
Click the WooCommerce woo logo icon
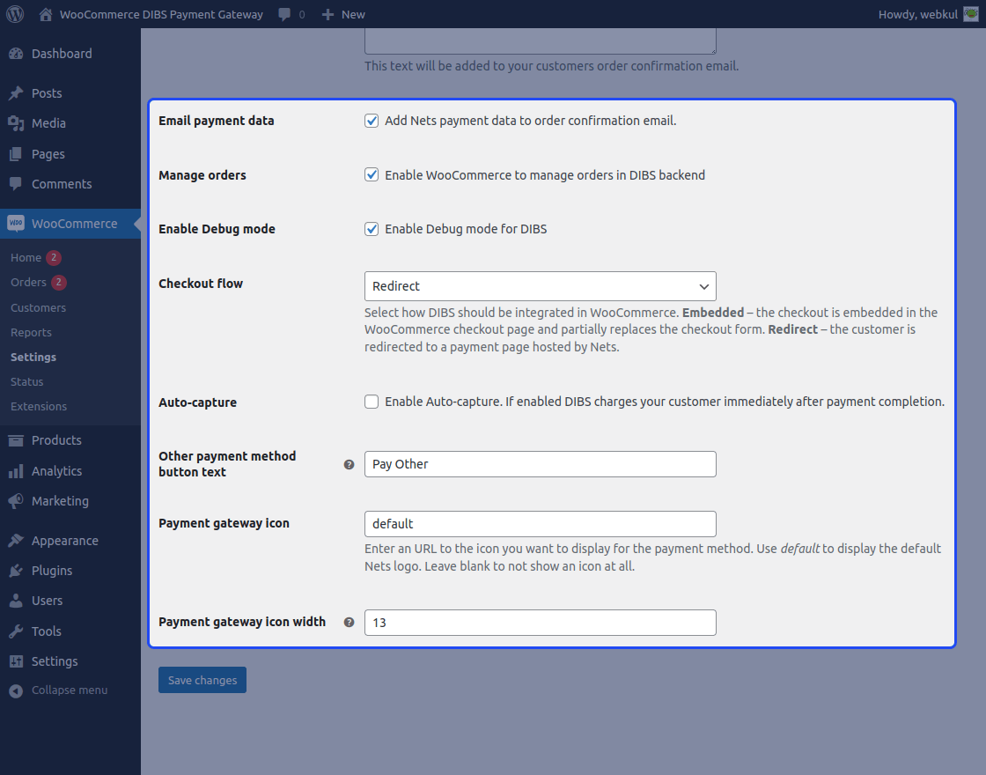pyautogui.click(x=16, y=224)
